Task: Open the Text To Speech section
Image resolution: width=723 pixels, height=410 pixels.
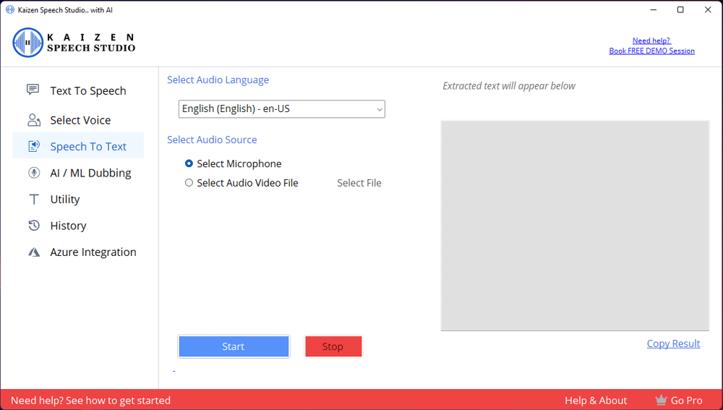Action: (x=87, y=91)
